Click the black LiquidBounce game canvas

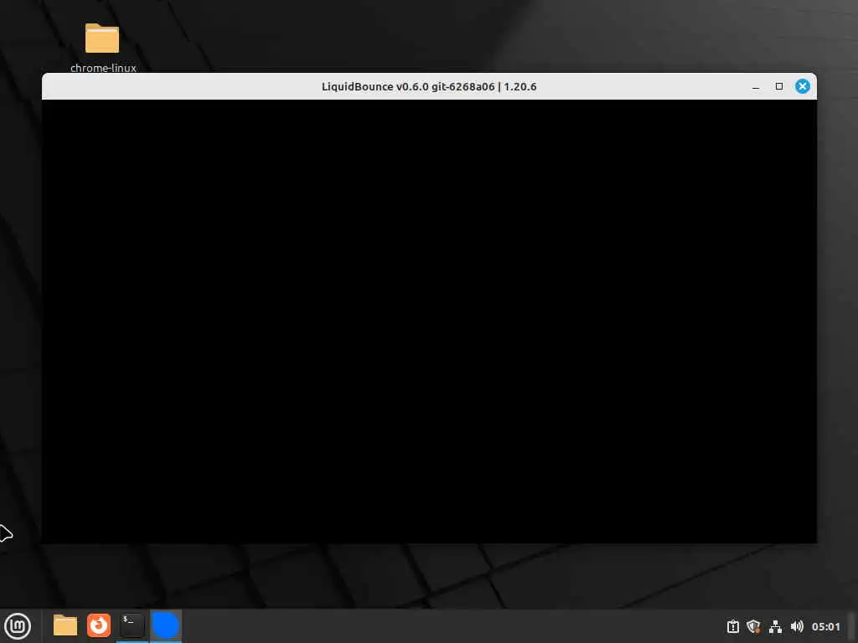coord(430,321)
